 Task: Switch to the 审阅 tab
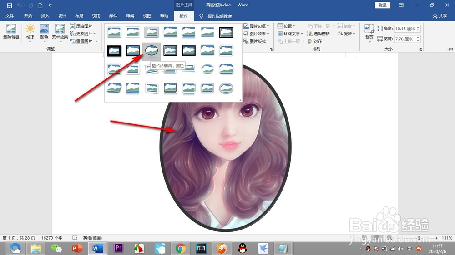[x=130, y=16]
